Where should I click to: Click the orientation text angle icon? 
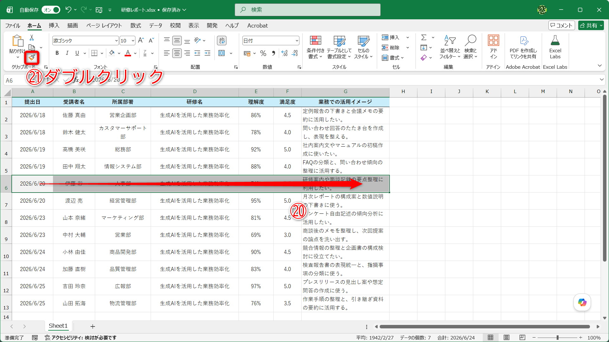(198, 40)
